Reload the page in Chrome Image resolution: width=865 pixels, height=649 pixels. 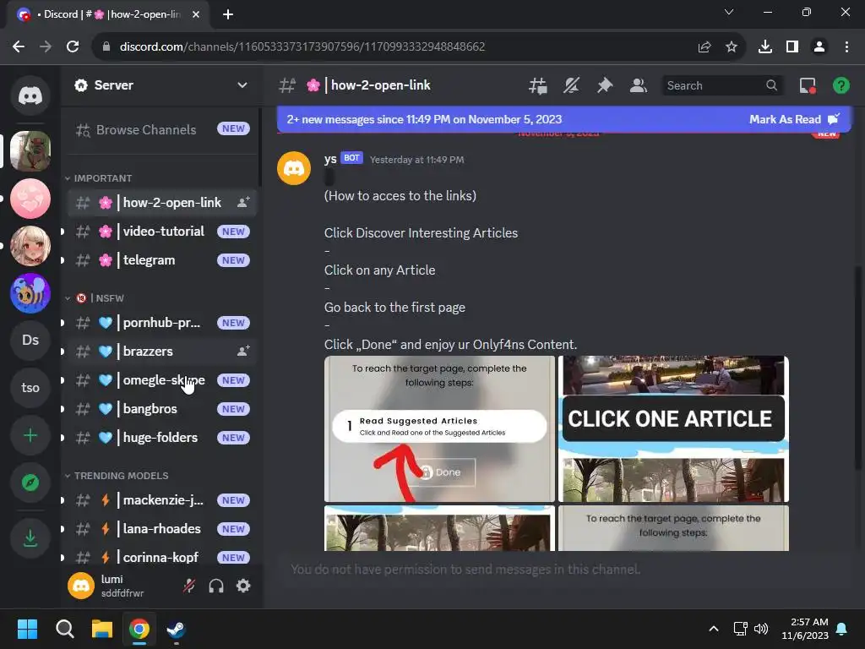(x=73, y=47)
